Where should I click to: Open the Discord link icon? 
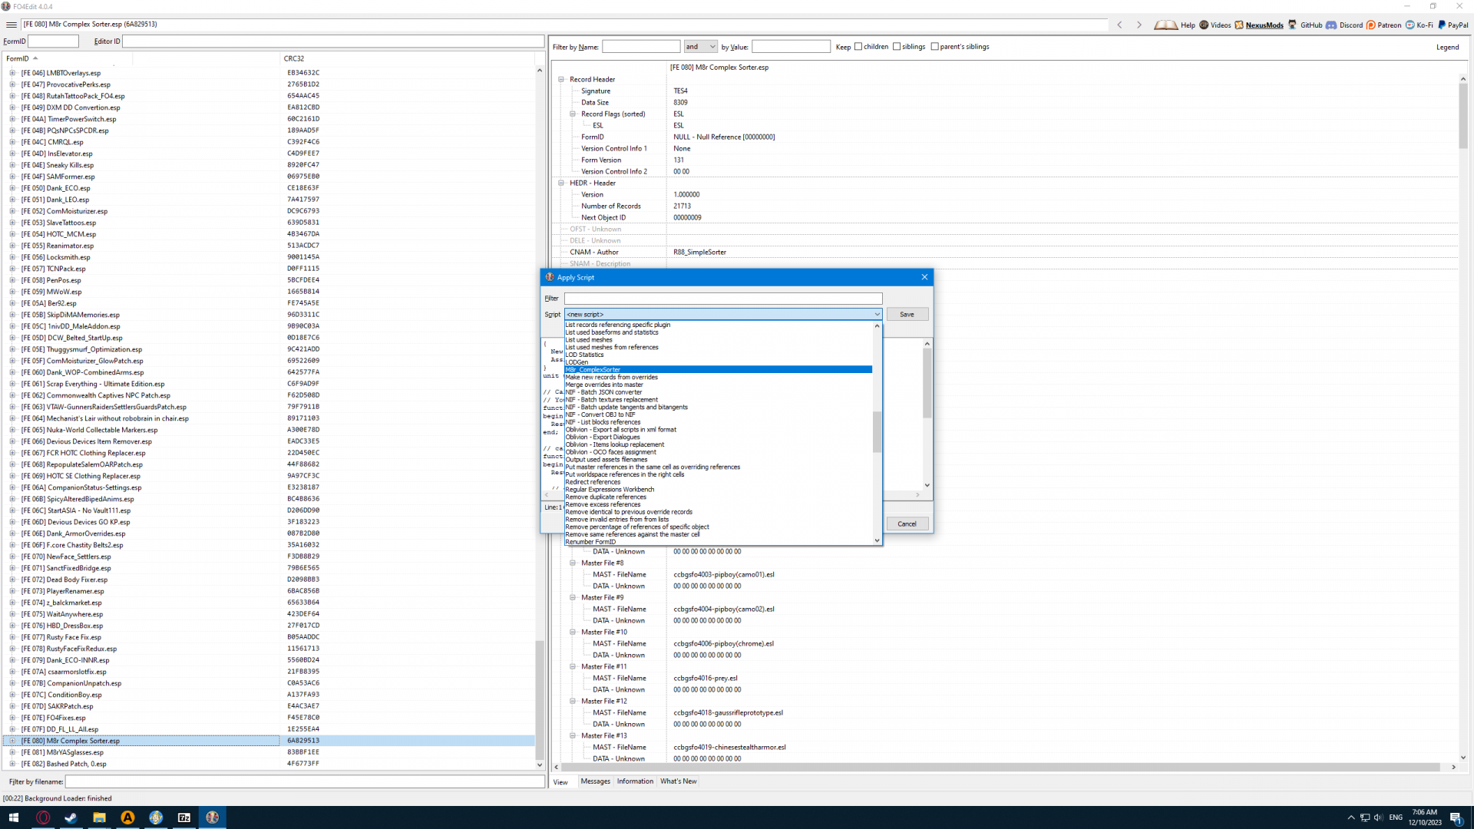click(x=1331, y=25)
